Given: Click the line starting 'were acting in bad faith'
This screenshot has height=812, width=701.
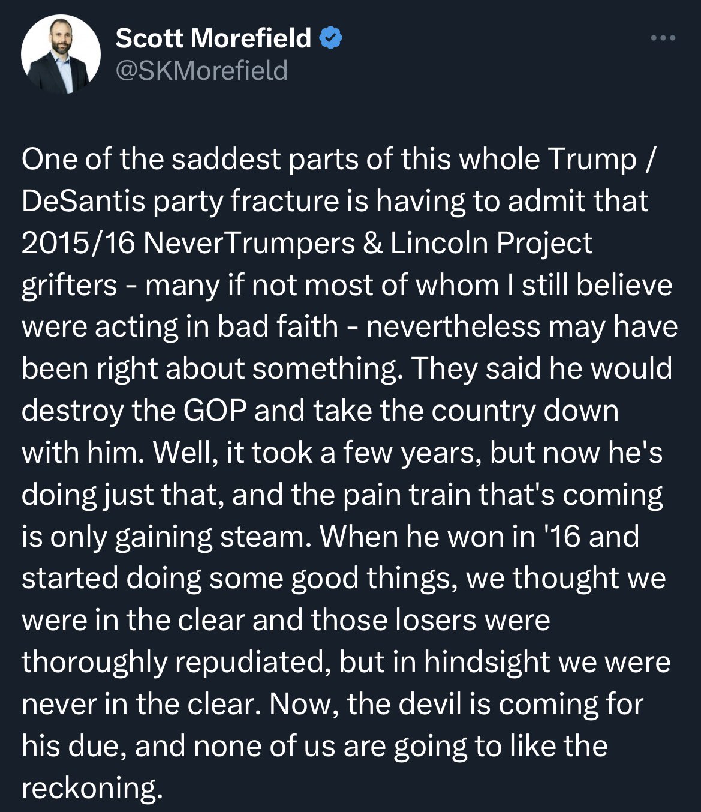Looking at the screenshot, I should point(350,327).
